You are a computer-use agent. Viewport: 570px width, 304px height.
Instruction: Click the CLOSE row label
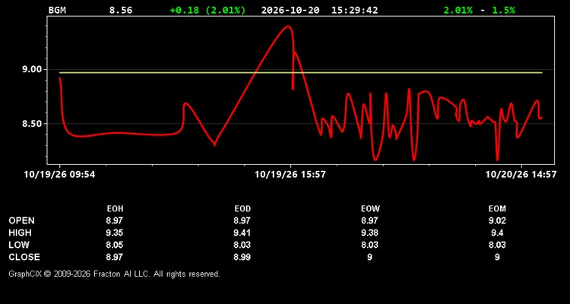coord(24,257)
